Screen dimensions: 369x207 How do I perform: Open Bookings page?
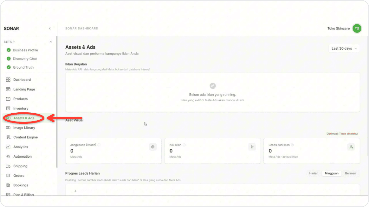(21, 185)
